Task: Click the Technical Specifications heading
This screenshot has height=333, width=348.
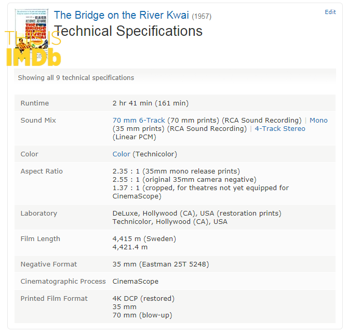Action: click(128, 31)
